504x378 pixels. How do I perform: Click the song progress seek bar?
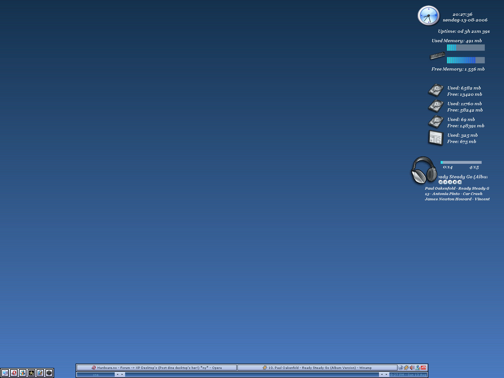tap(461, 163)
